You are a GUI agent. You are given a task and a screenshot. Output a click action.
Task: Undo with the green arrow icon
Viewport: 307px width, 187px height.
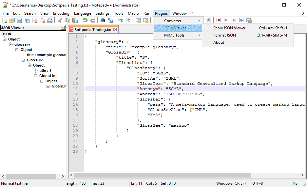pos(85,20)
